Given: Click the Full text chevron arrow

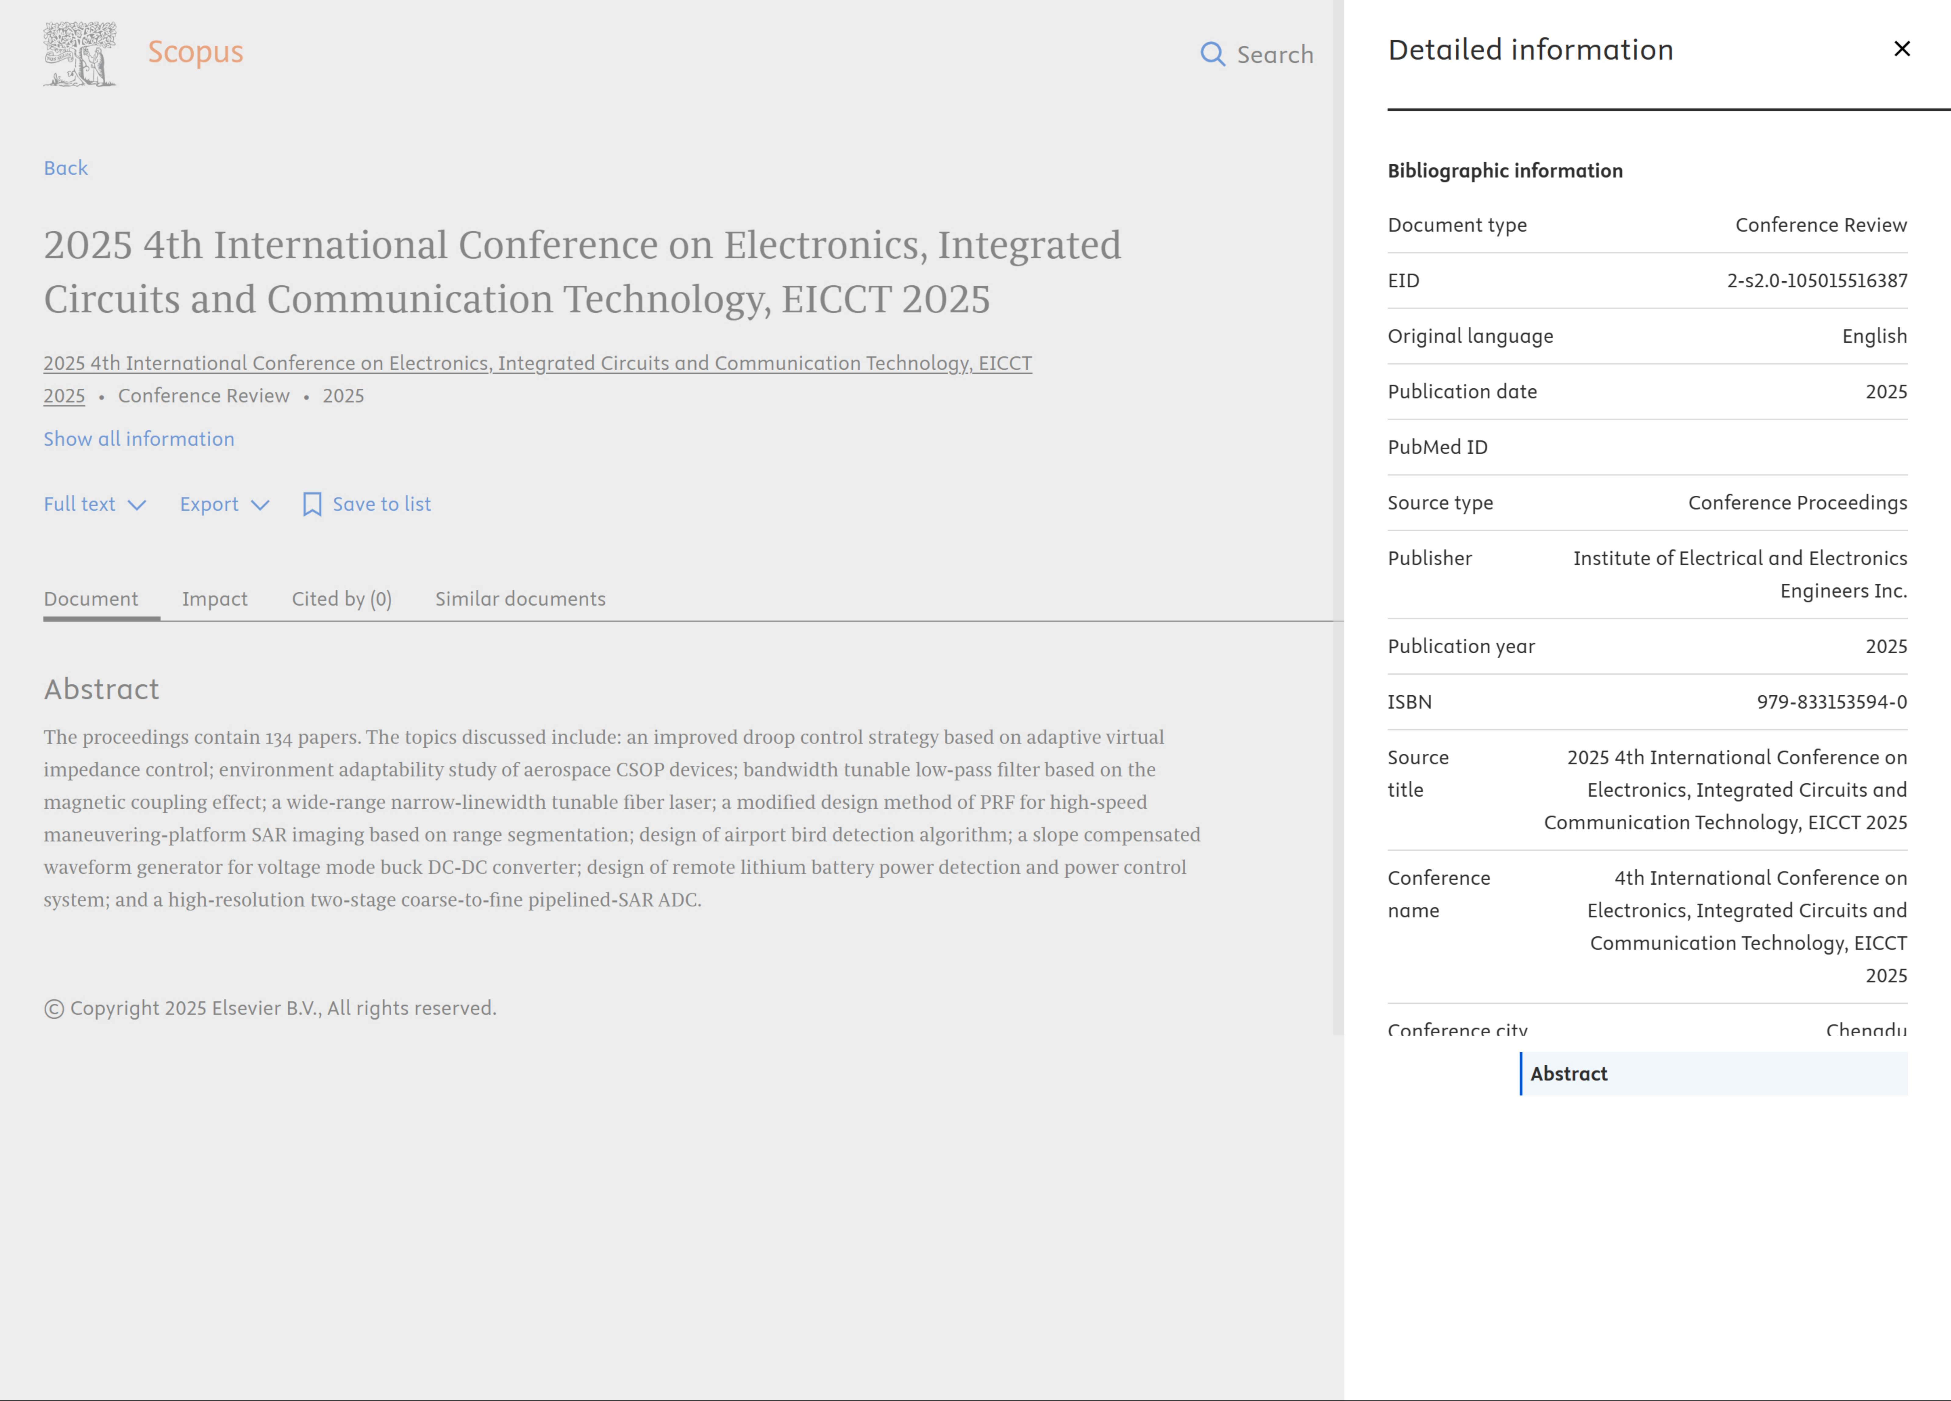Looking at the screenshot, I should point(137,505).
